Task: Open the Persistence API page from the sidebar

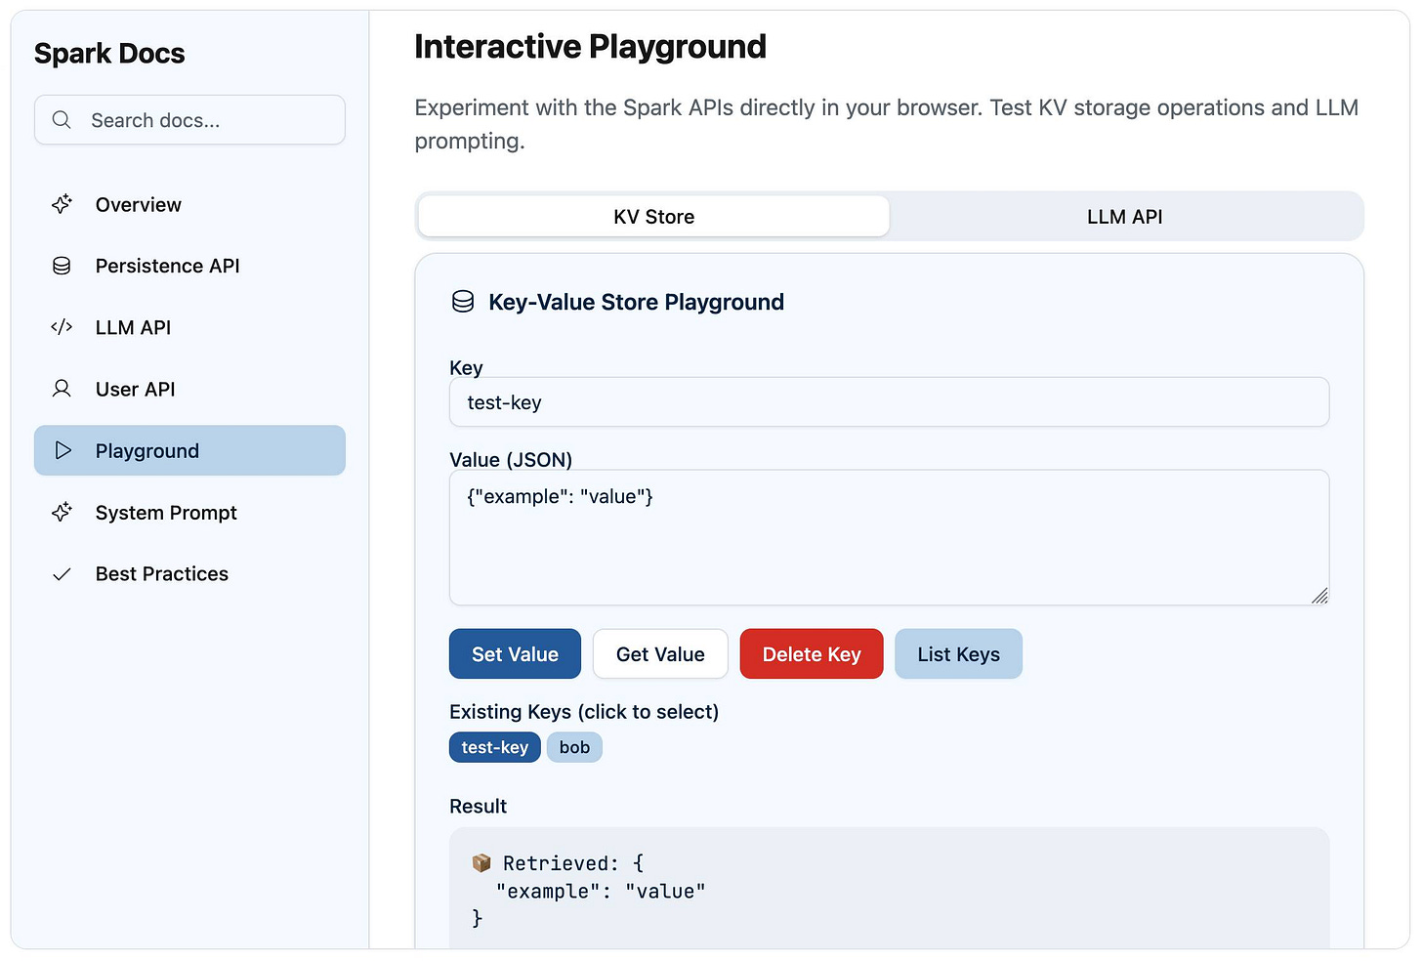Action: coord(167,265)
